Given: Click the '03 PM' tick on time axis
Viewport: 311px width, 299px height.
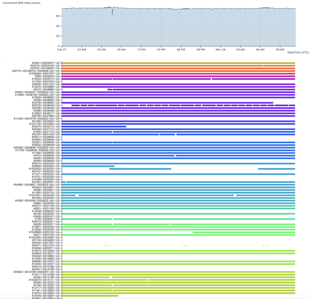Looking at the screenshot, I should click(161, 50).
